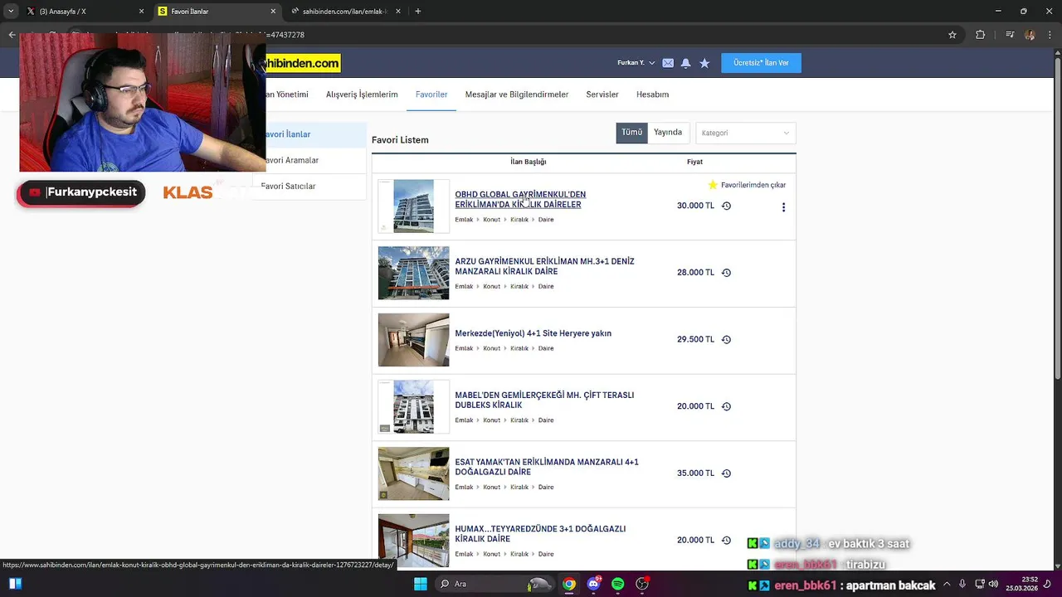
Task: Open a new browser tab
Action: pyautogui.click(x=418, y=12)
